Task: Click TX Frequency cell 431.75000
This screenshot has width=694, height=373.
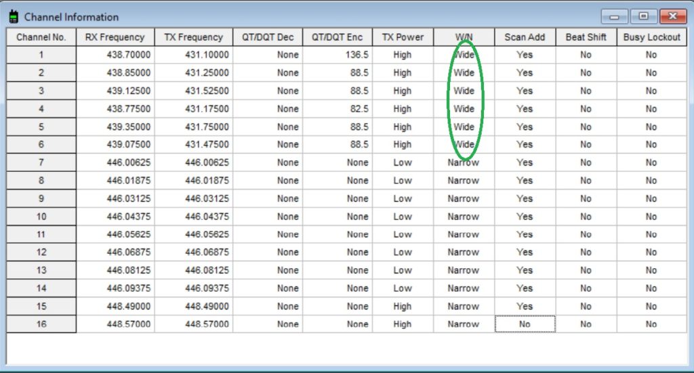Action: point(194,127)
